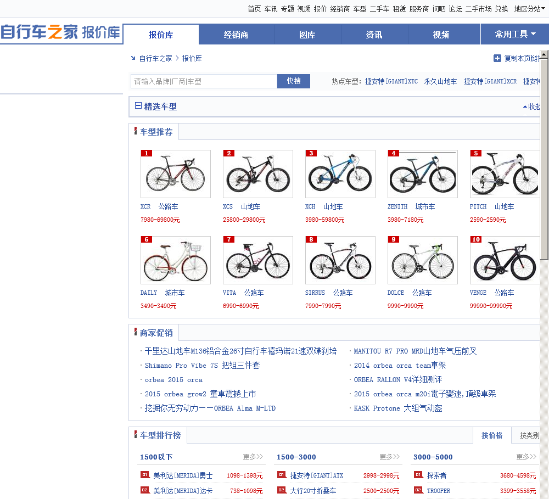549x499 pixels.
Task: Open the DAILY city bike thumbnail
Action: 176,260
